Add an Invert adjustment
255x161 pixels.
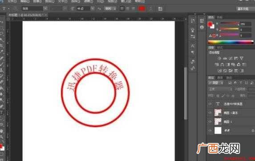click(x=219, y=71)
